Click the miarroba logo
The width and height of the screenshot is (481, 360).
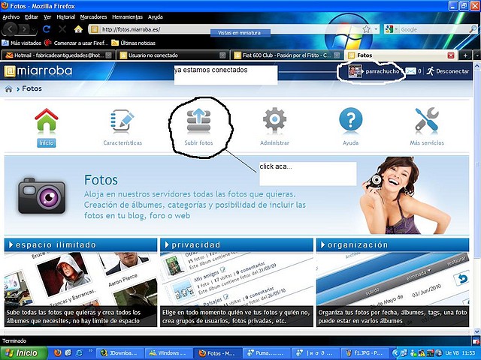[38, 71]
